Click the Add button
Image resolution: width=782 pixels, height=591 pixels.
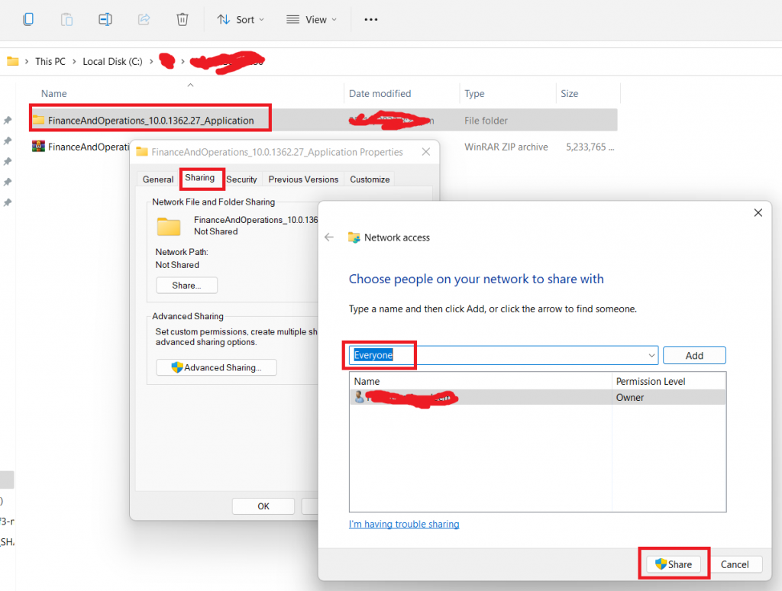point(694,355)
